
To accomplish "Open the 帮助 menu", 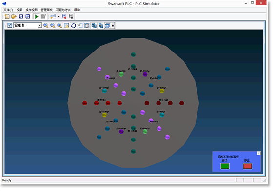I will pos(77,10).
